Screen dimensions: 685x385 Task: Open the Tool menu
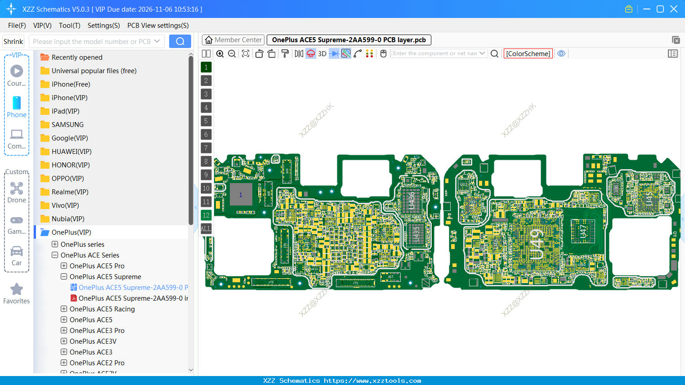(69, 26)
